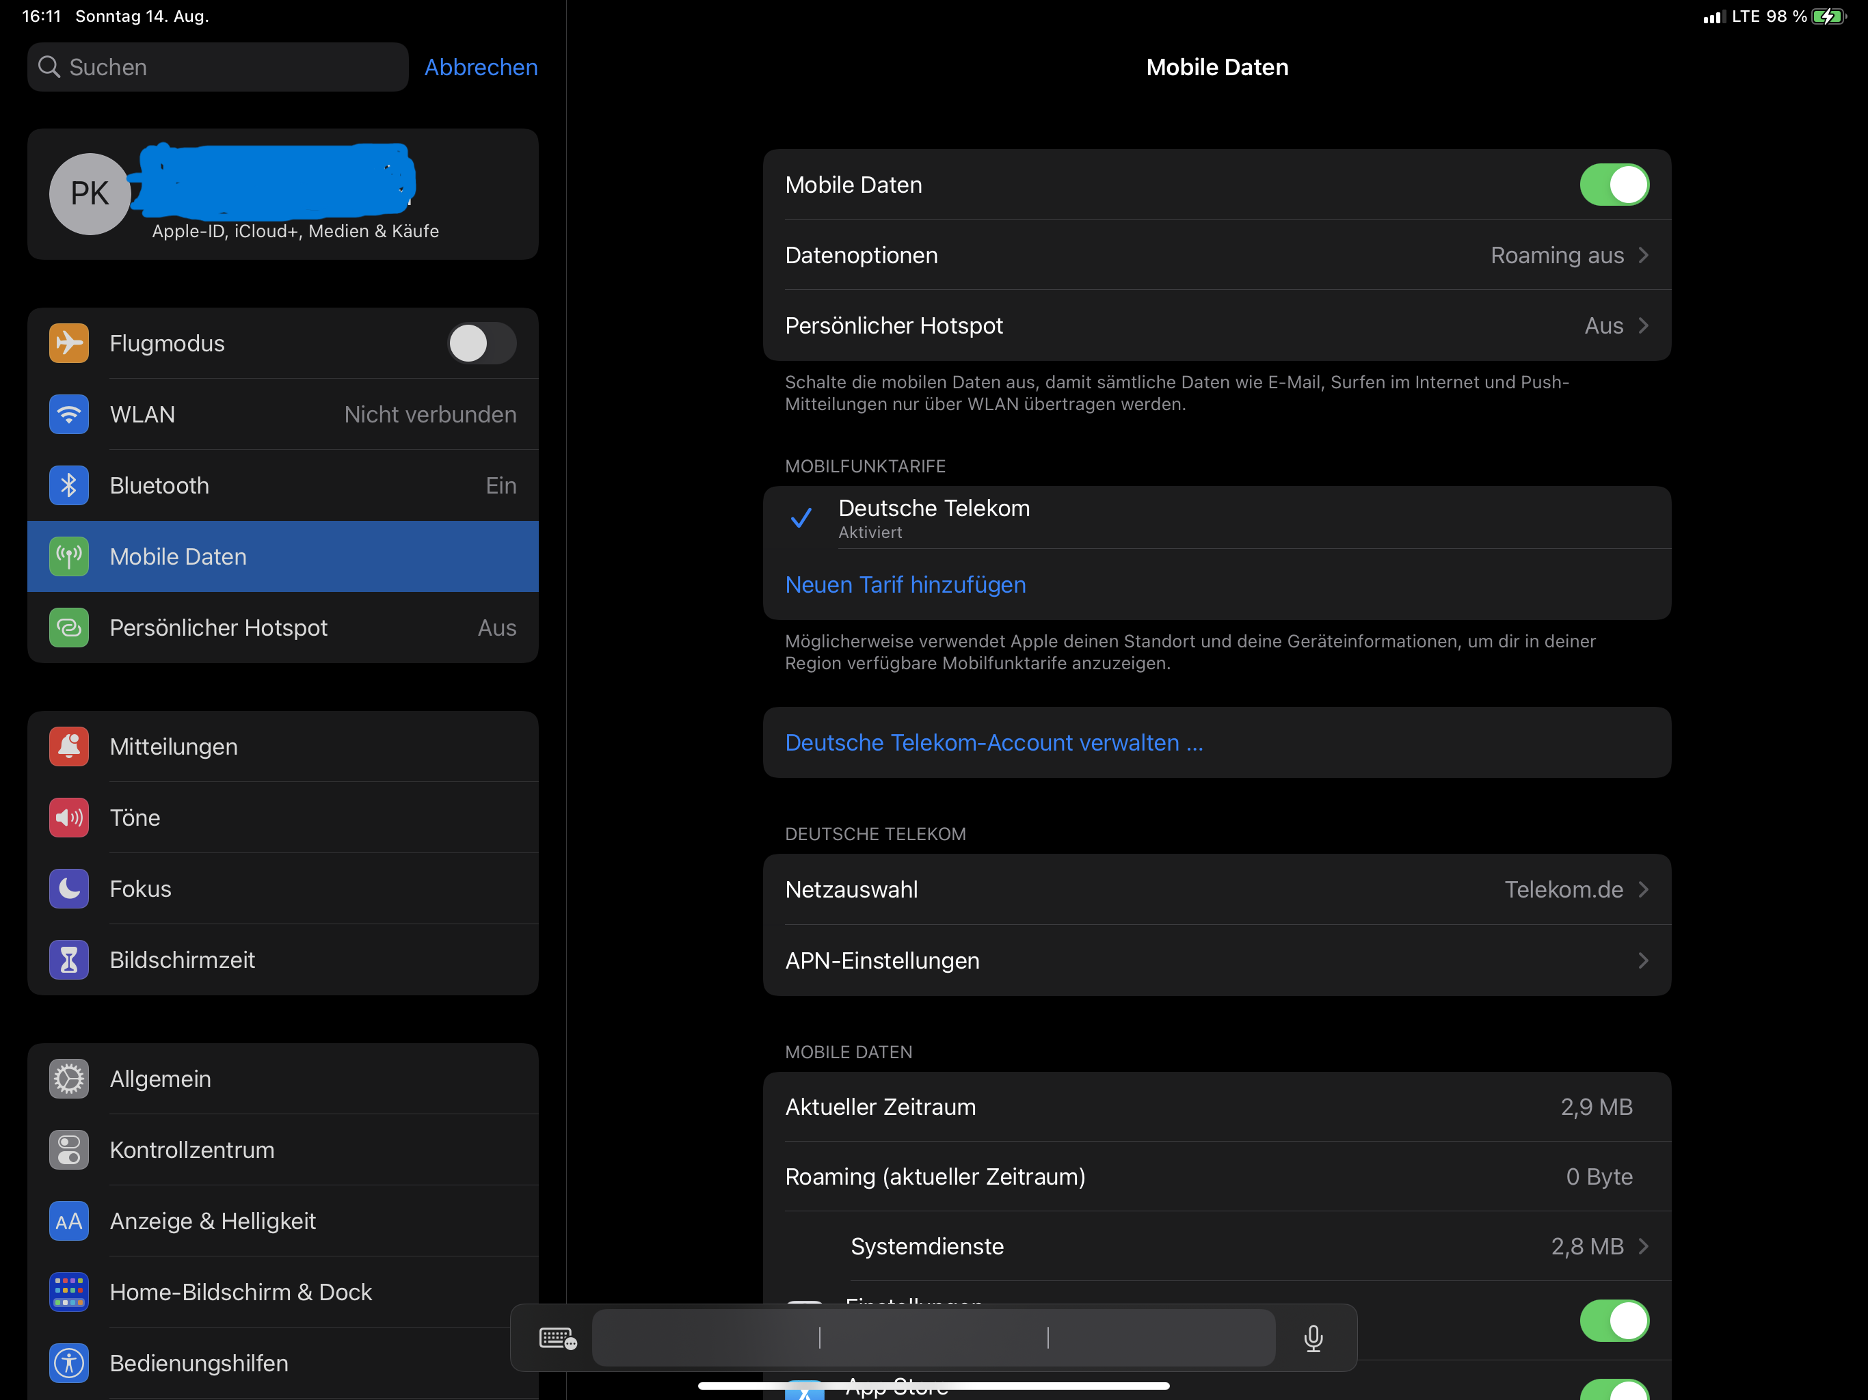This screenshot has width=1868, height=1400.
Task: Tap Abbrechen next to search
Action: click(x=481, y=68)
